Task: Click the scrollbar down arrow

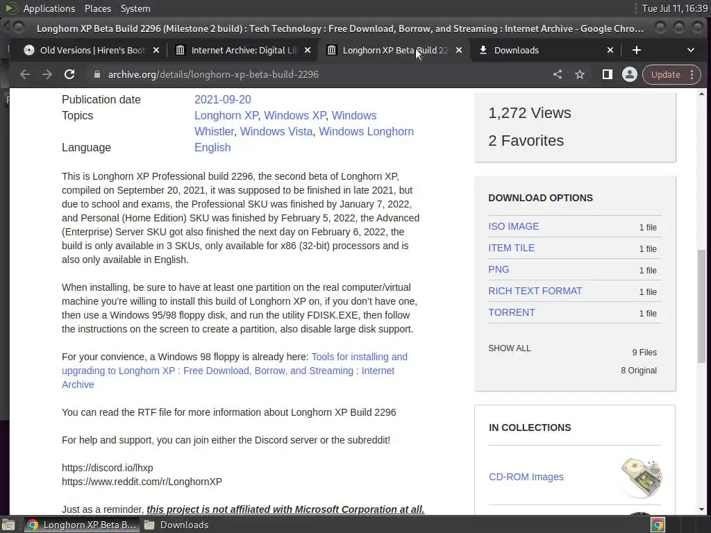Action: [701, 509]
